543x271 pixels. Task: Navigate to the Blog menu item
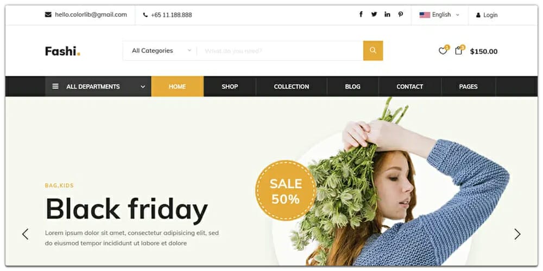tap(352, 86)
